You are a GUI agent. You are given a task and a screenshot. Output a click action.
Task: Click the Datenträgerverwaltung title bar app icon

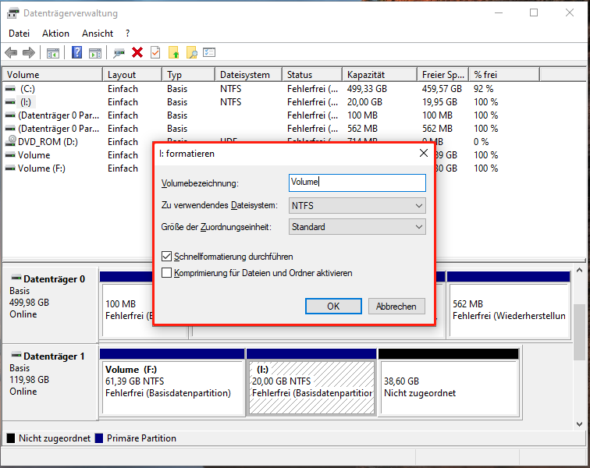click(x=12, y=13)
